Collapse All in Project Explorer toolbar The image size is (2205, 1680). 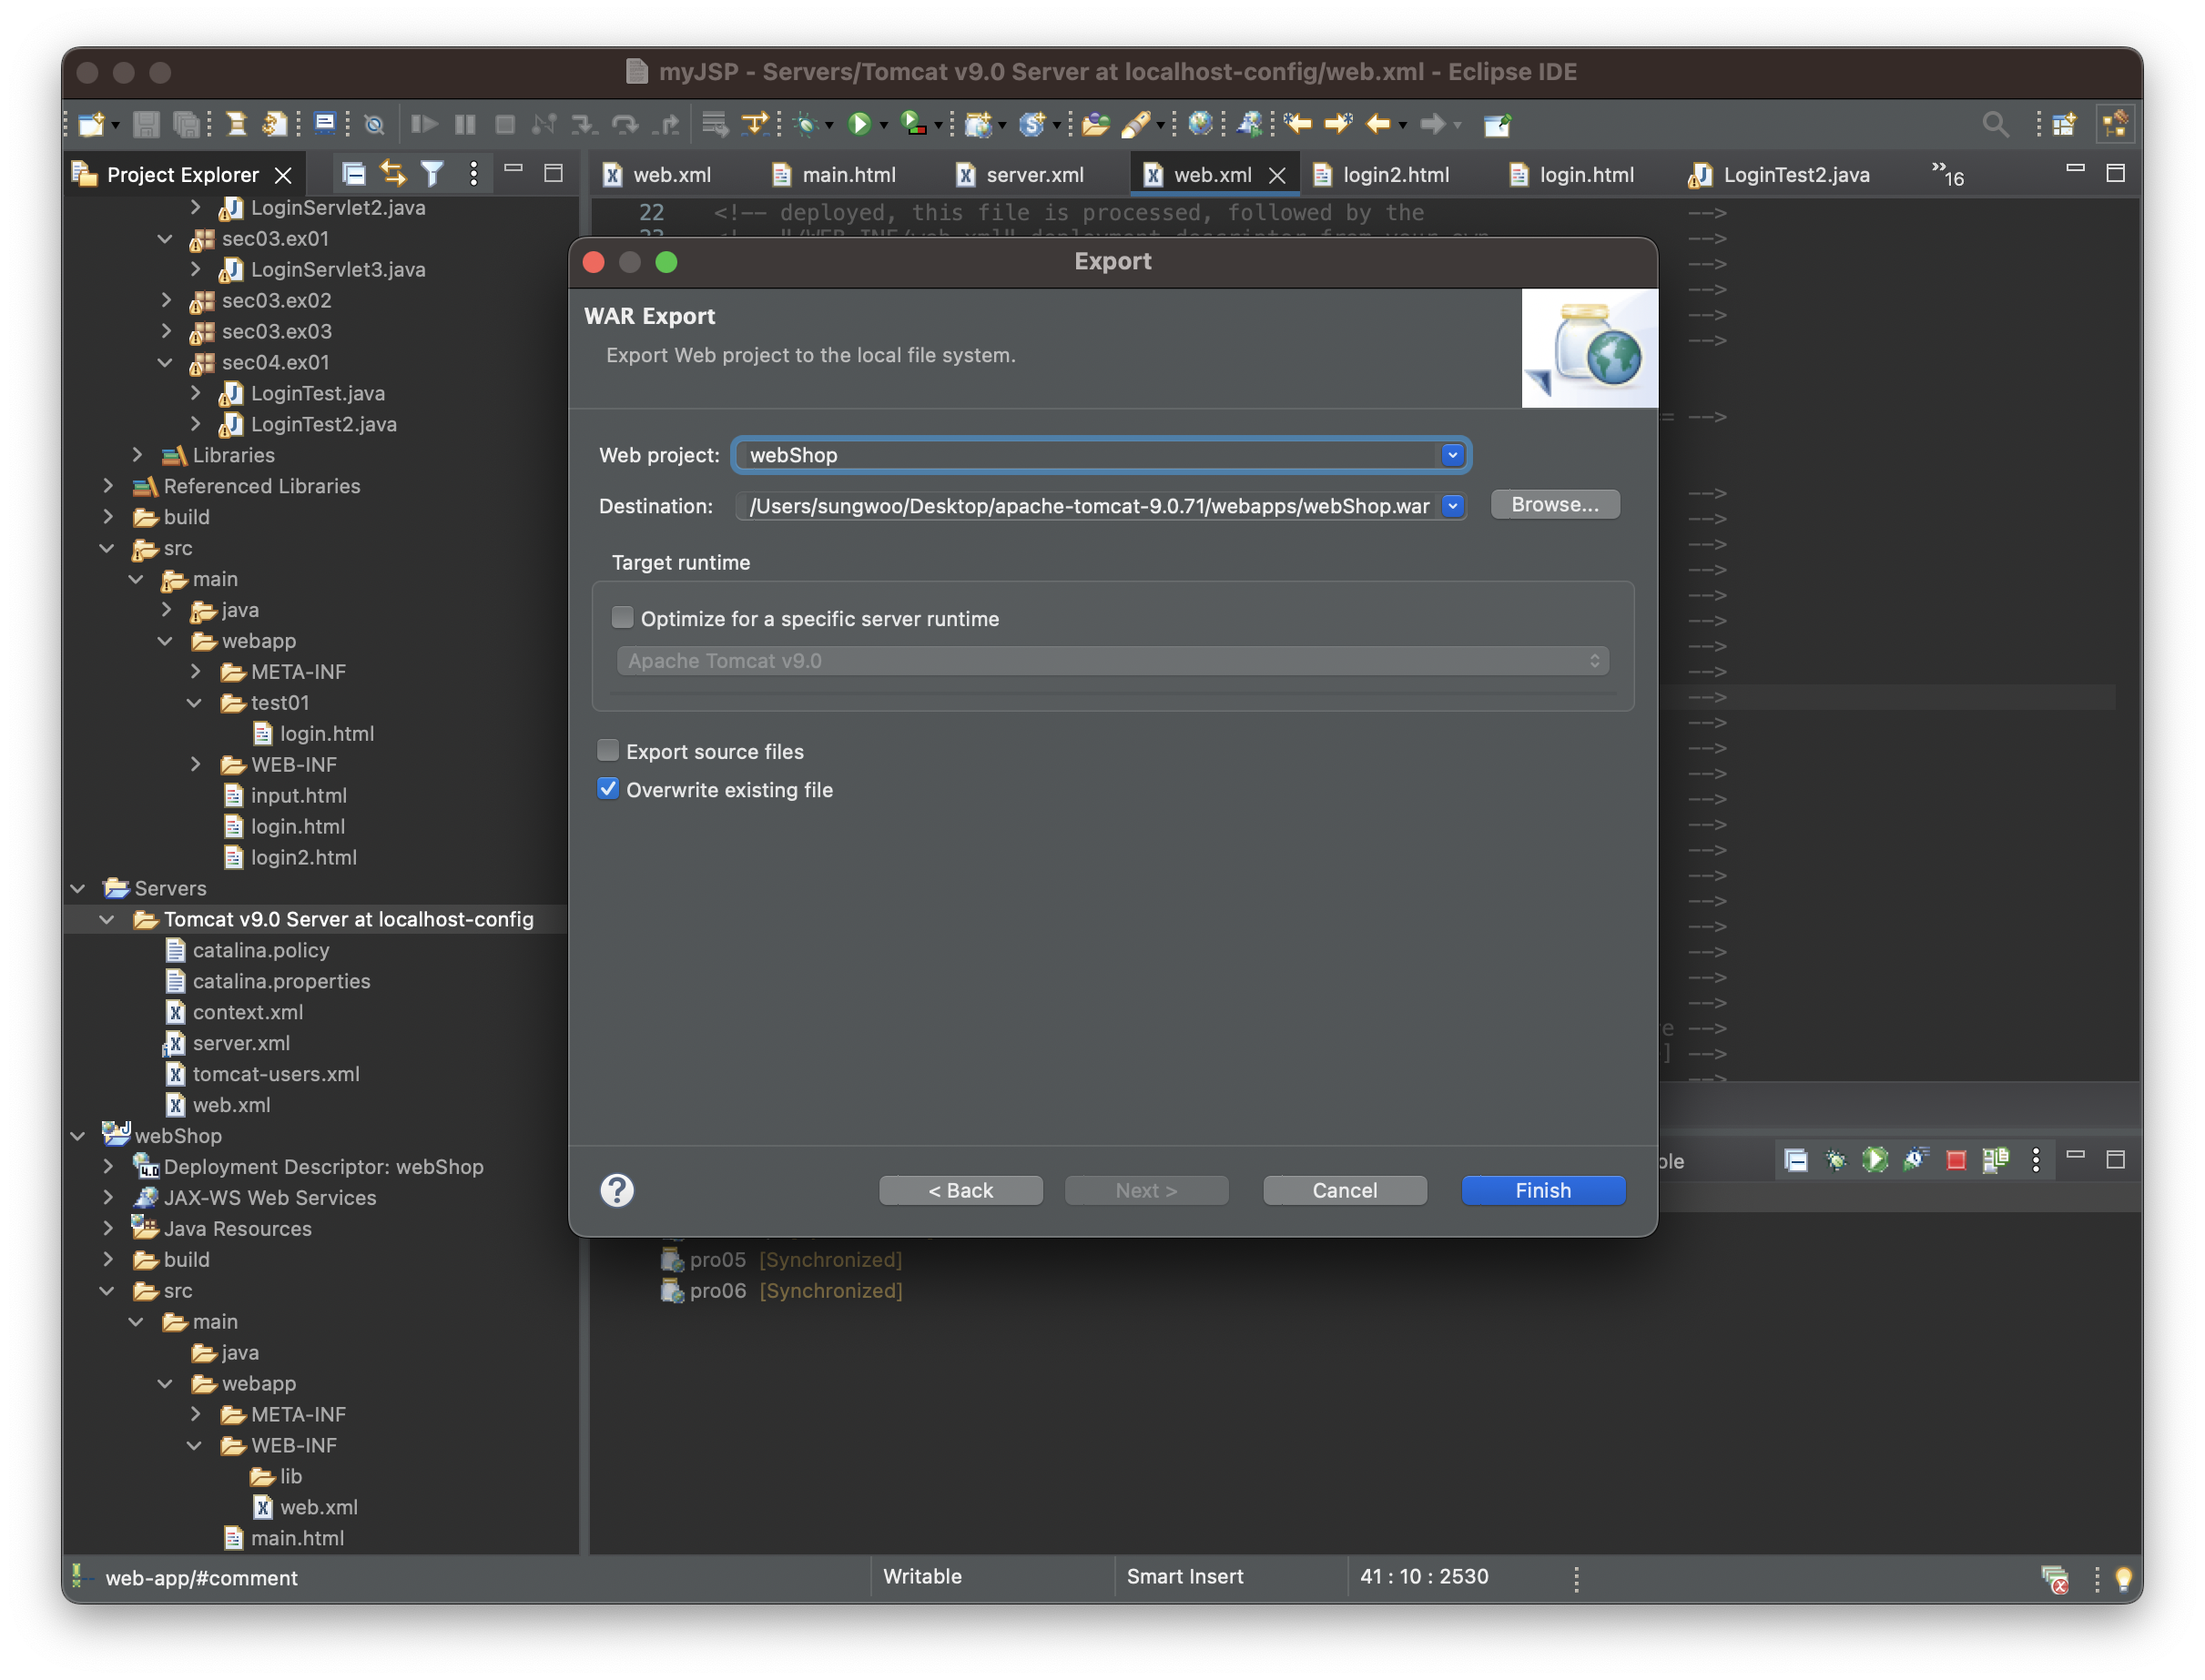[x=353, y=174]
